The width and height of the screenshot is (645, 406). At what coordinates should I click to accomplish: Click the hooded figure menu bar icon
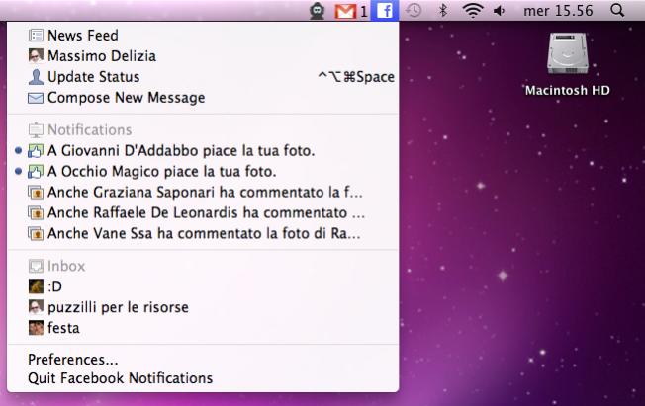[317, 11]
